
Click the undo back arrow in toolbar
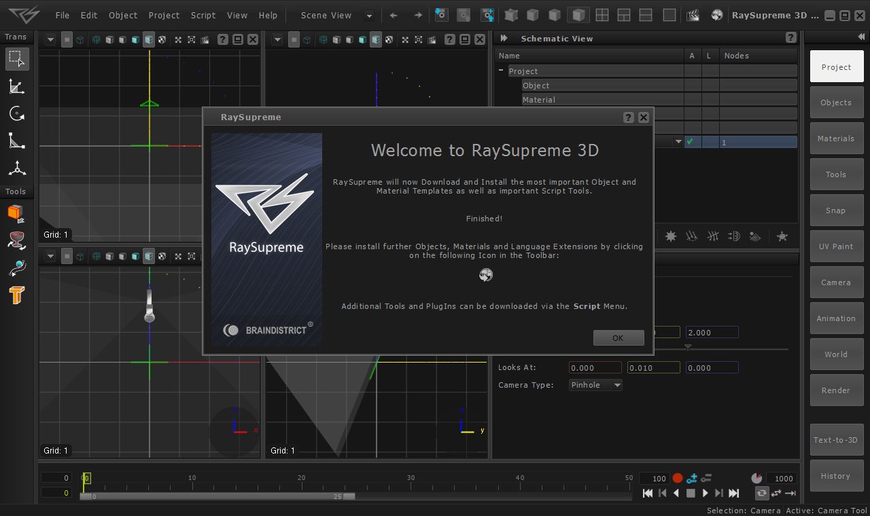click(x=394, y=15)
